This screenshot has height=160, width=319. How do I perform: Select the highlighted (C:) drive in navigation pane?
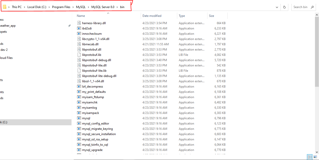click(36, 122)
